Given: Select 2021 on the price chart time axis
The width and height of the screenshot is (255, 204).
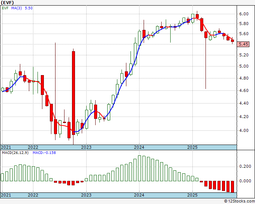Looking at the screenshot, I should coord(6,147).
